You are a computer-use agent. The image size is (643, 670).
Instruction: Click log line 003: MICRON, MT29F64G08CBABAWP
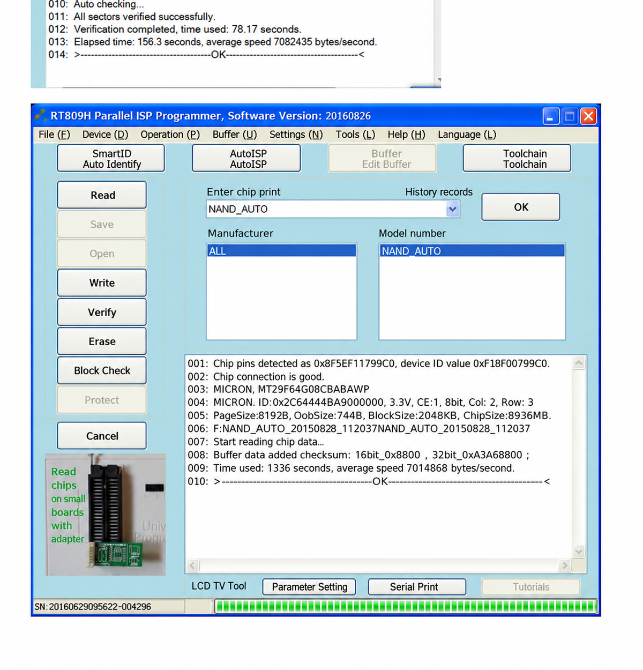279,389
